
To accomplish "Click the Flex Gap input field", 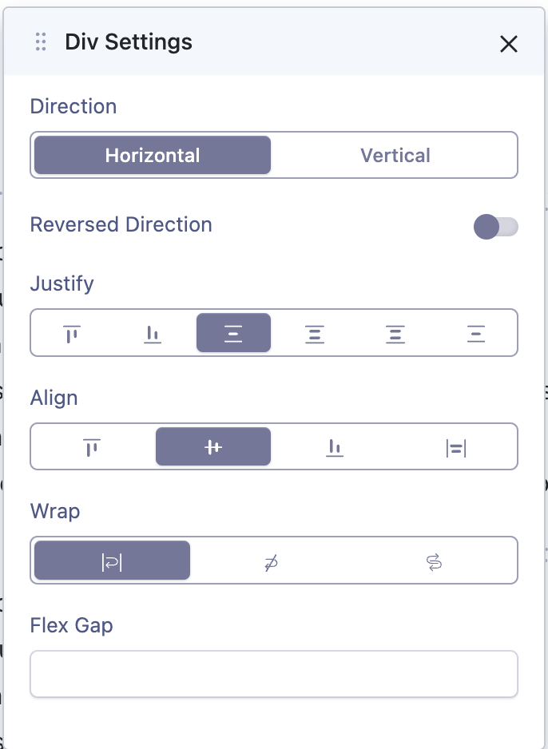I will click(x=273, y=675).
